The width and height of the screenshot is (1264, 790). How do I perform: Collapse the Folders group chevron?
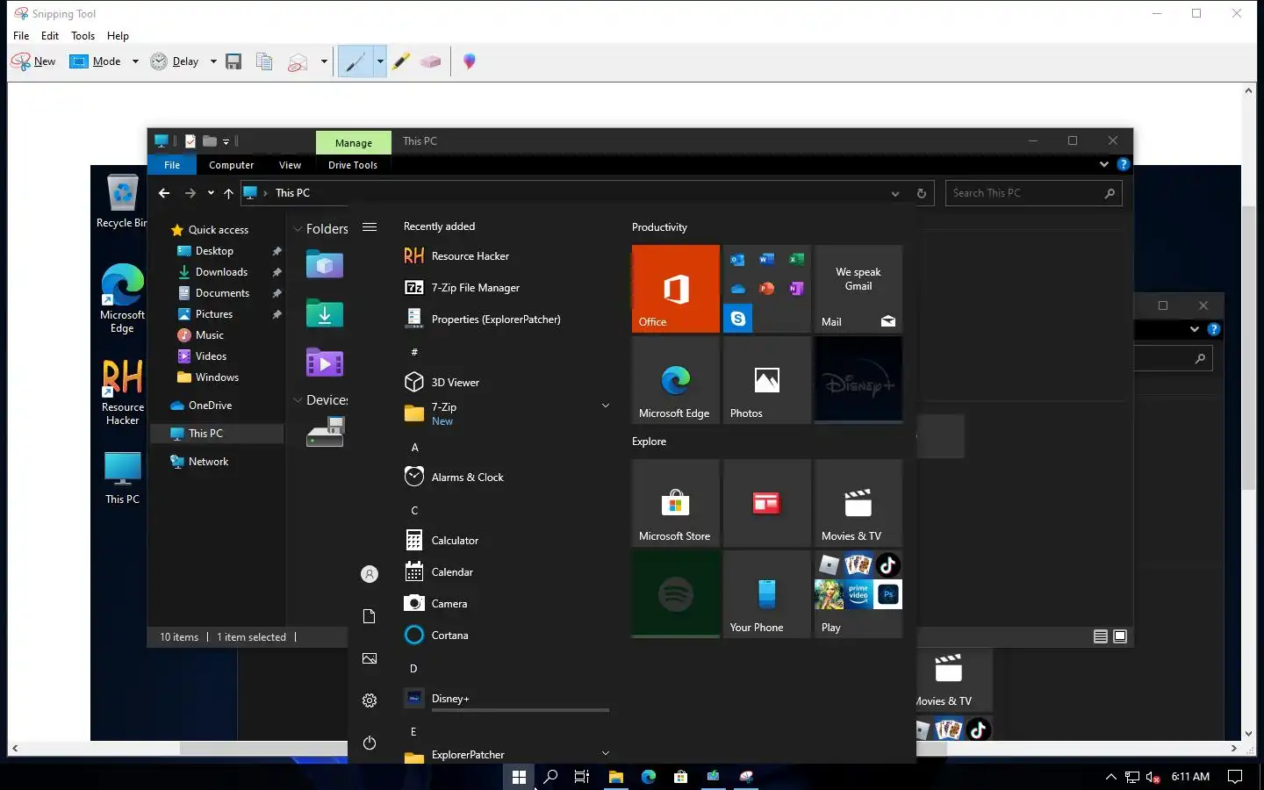coord(298,229)
